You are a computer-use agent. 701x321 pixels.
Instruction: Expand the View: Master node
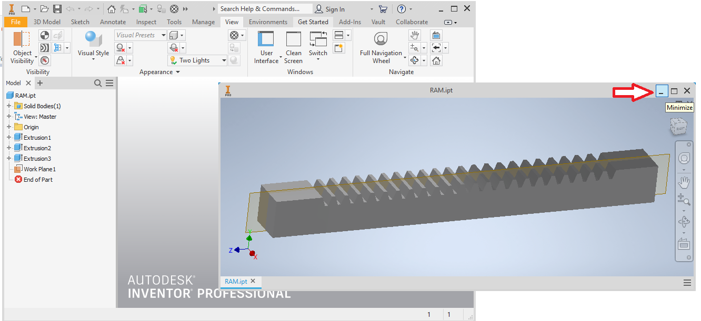pyautogui.click(x=9, y=117)
